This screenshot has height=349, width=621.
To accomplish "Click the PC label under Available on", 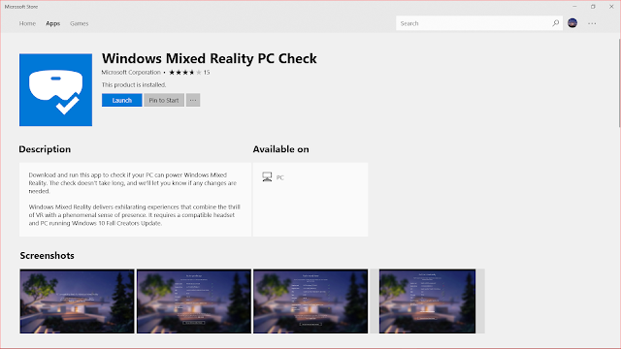I will tap(280, 177).
